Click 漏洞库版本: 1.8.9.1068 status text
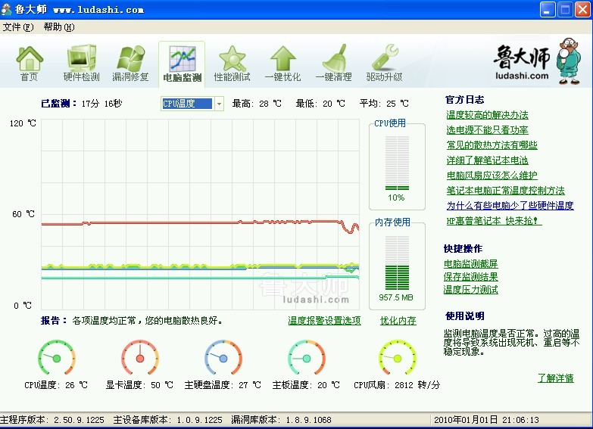Screen dimensions: 593x429 tap(282, 420)
